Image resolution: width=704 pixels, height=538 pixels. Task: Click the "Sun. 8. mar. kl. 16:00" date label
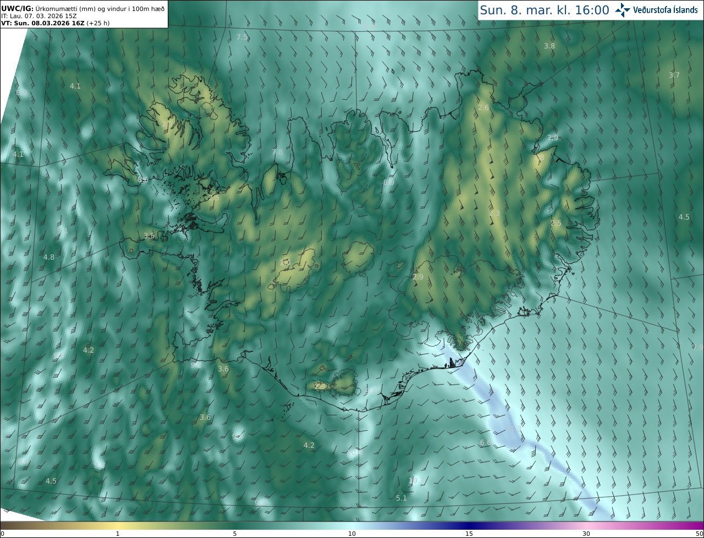544,10
